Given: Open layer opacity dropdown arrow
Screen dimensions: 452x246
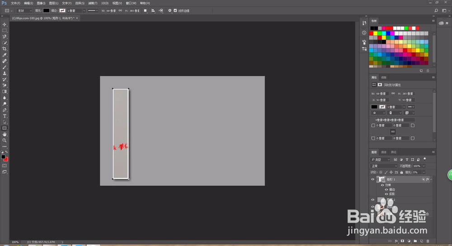Looking at the screenshot, I should (424, 166).
